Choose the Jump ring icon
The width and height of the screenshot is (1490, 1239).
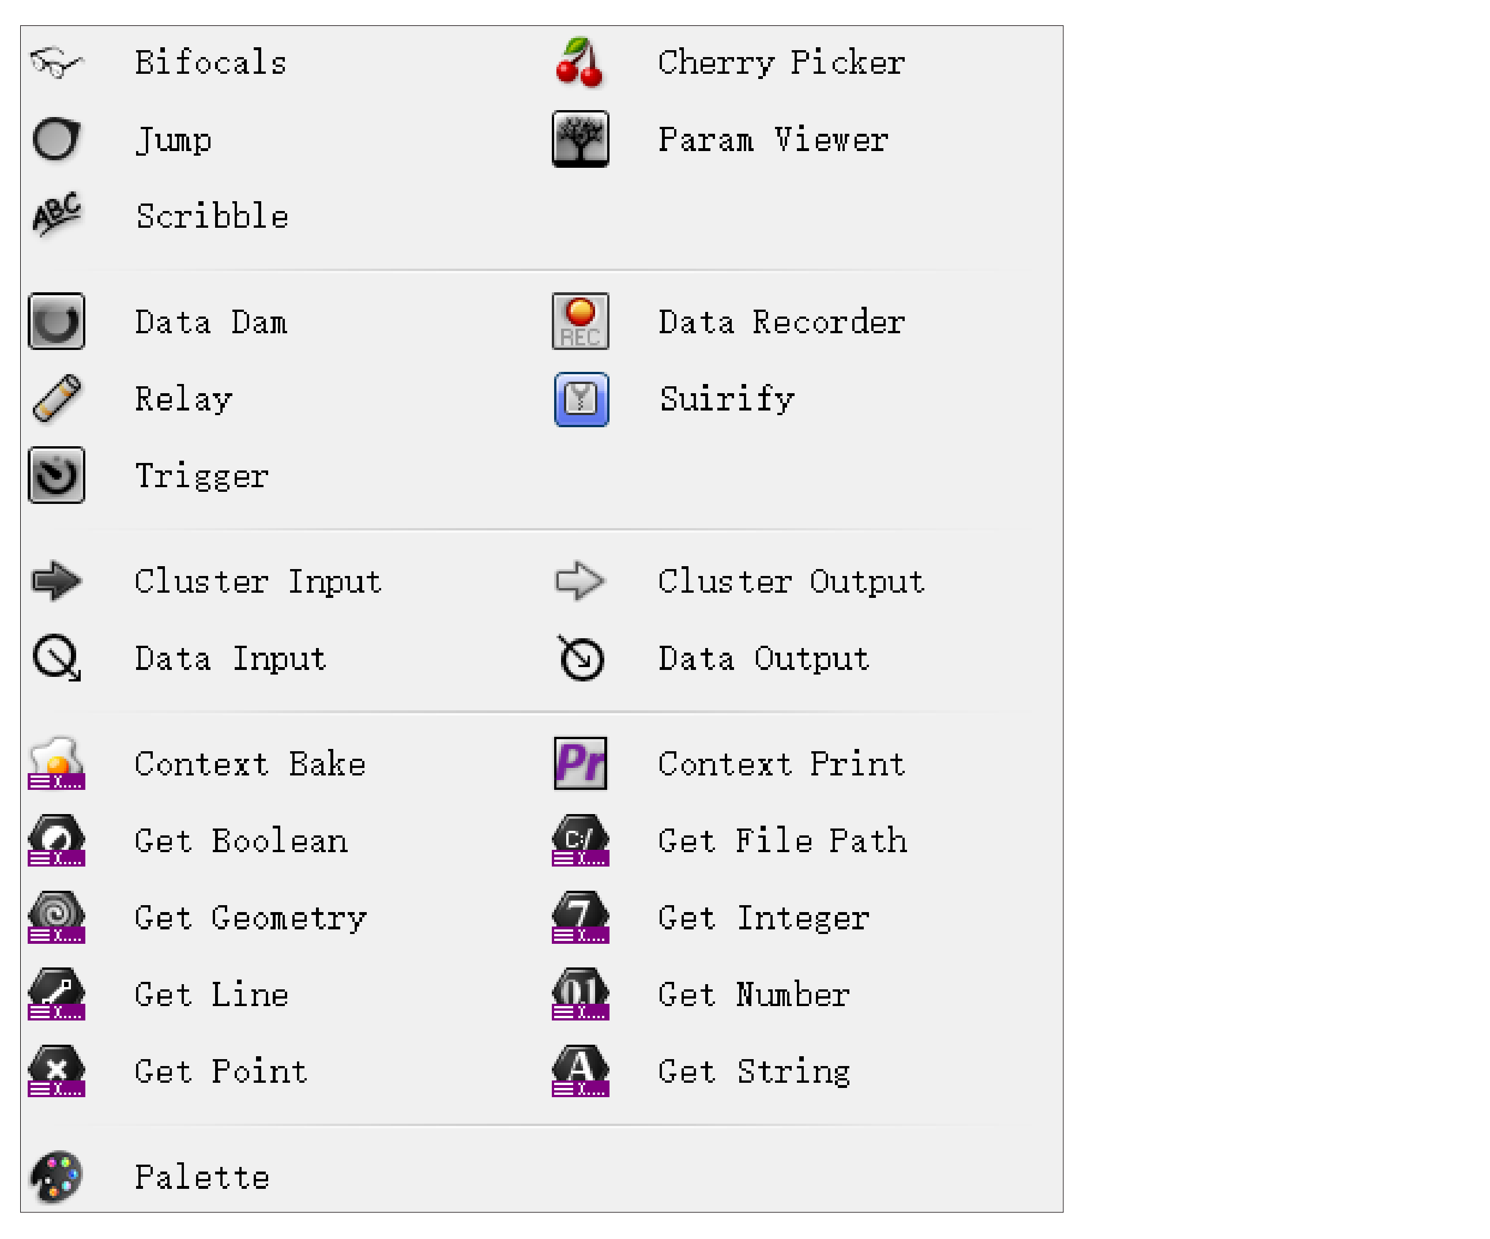(x=56, y=139)
